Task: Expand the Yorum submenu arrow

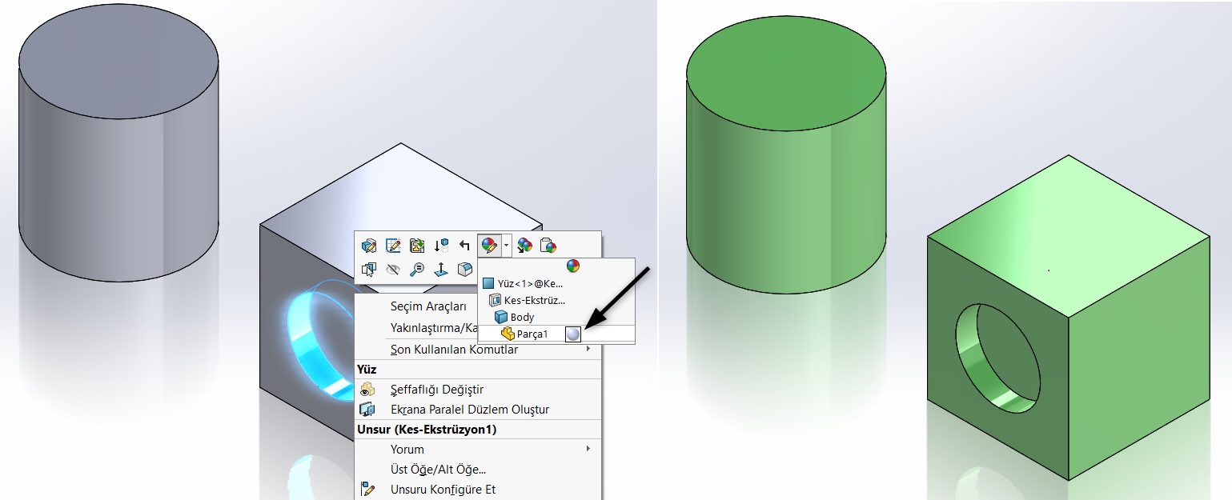Action: tap(589, 450)
